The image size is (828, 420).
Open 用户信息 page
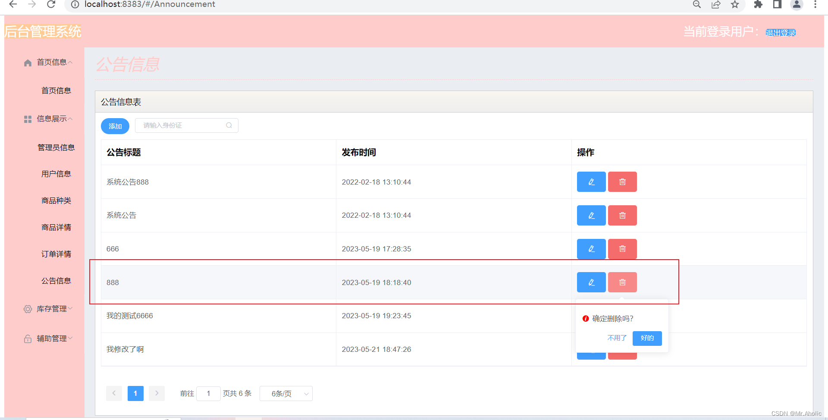coord(56,174)
